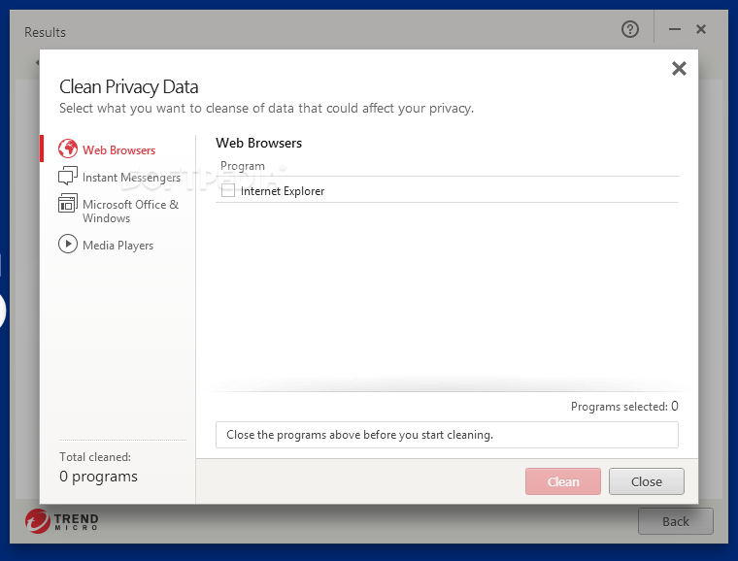Close the Clean Privacy Data dialog with X

coord(679,68)
